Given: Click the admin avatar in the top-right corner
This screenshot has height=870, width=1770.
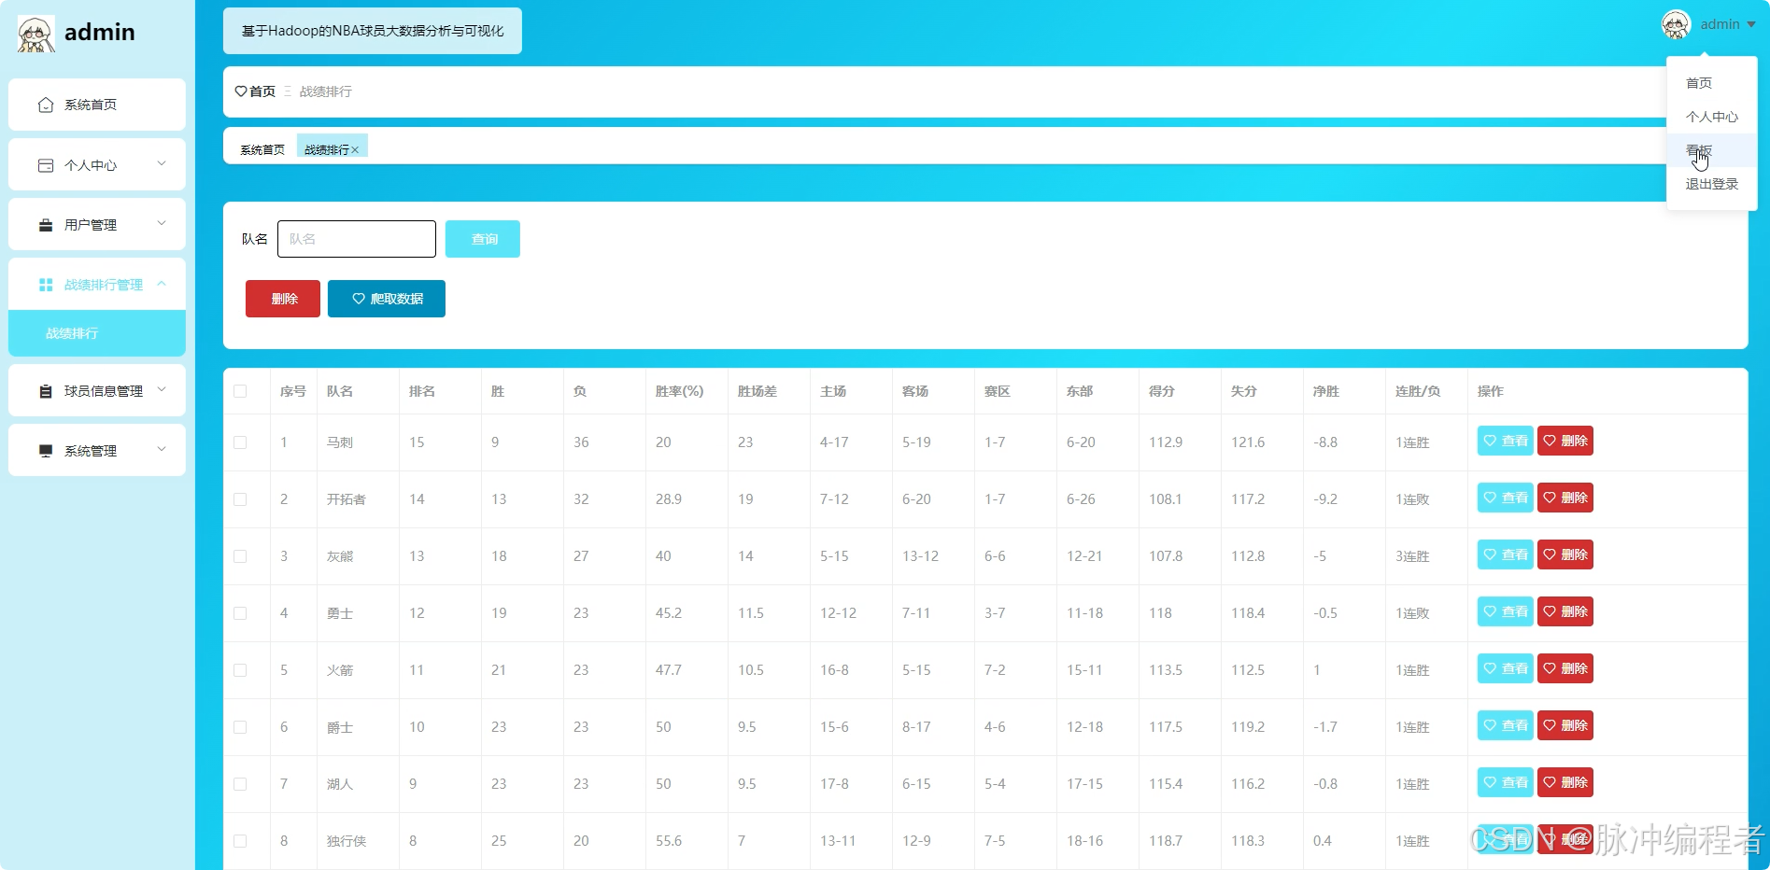Looking at the screenshot, I should 1676,24.
